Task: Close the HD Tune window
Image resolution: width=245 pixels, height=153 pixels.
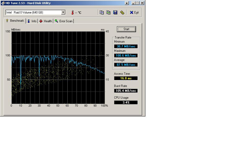Action: (142, 3)
